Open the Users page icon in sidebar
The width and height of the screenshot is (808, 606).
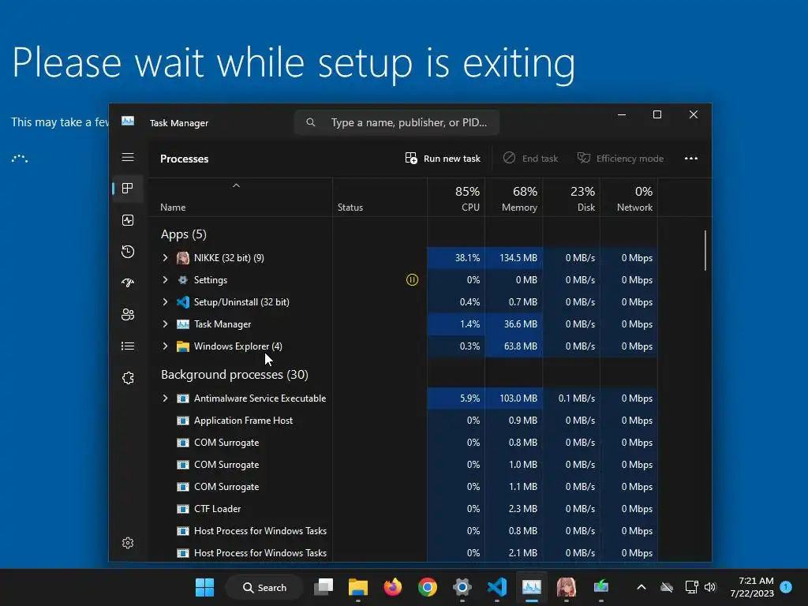pos(128,314)
